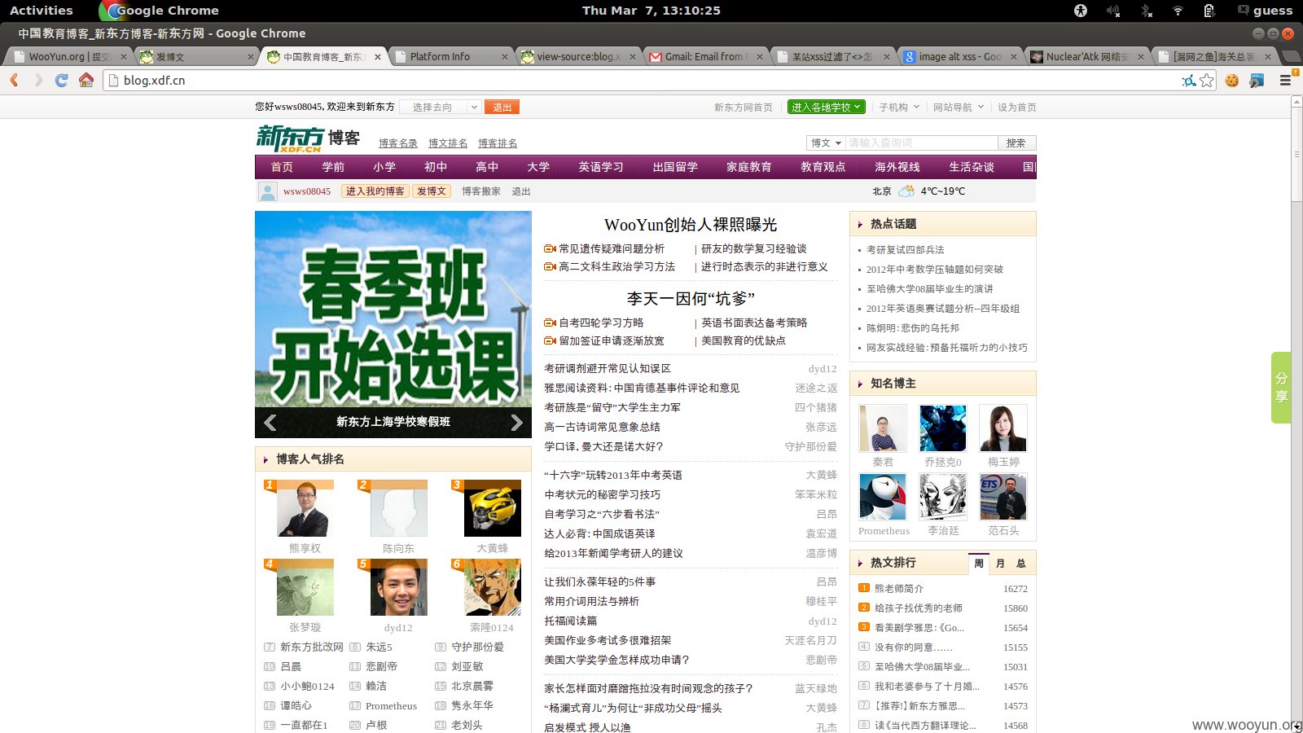
Task: Open the browser home page icon
Action: 86,80
